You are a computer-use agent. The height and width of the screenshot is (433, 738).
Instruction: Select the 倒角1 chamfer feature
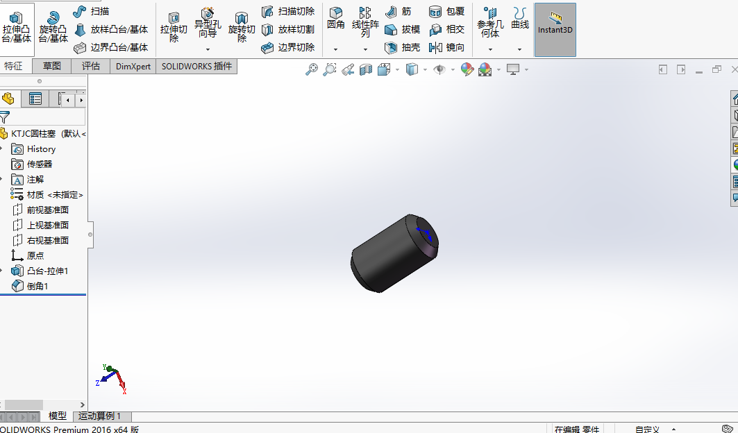point(30,286)
